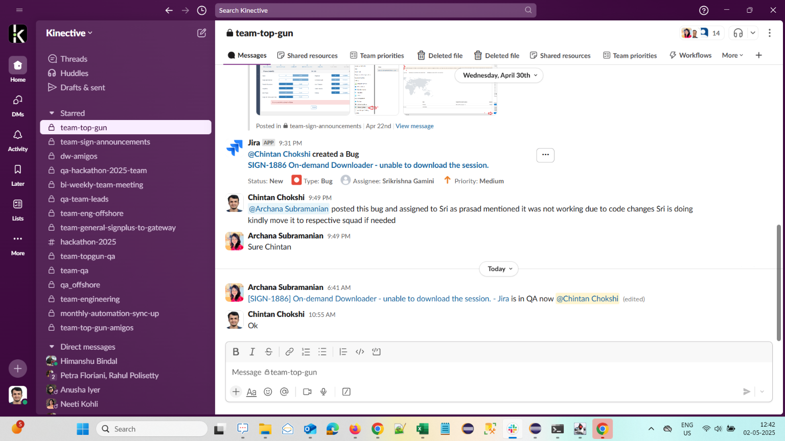Show hidden system tray icons
This screenshot has width=785, height=441.
pyautogui.click(x=651, y=429)
